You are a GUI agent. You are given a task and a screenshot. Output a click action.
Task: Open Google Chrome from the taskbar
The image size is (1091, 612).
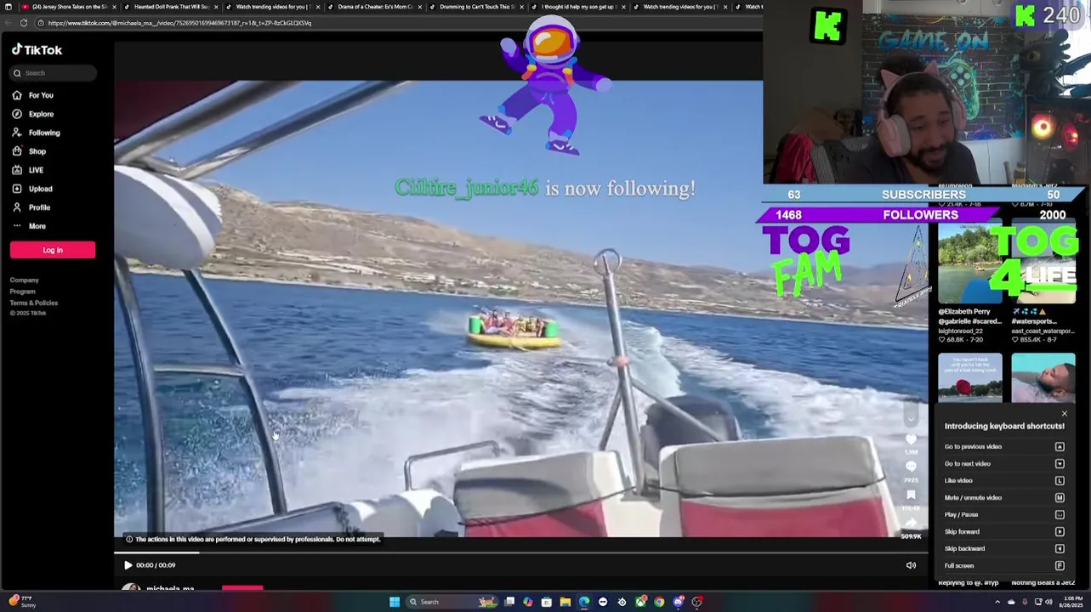(659, 602)
